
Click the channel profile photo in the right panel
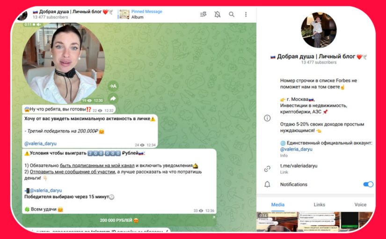[x=319, y=30]
